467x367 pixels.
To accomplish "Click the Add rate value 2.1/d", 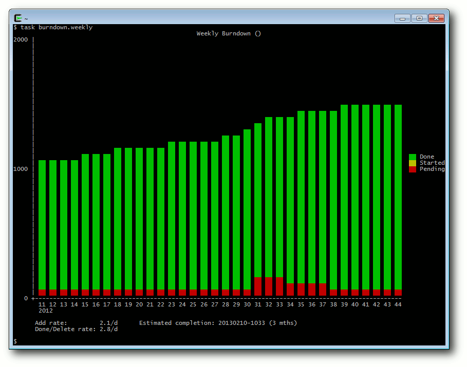I will (x=109, y=323).
